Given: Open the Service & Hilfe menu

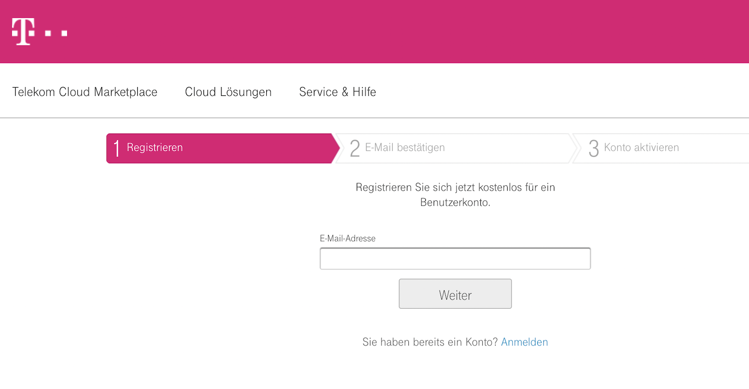Looking at the screenshot, I should point(337,92).
